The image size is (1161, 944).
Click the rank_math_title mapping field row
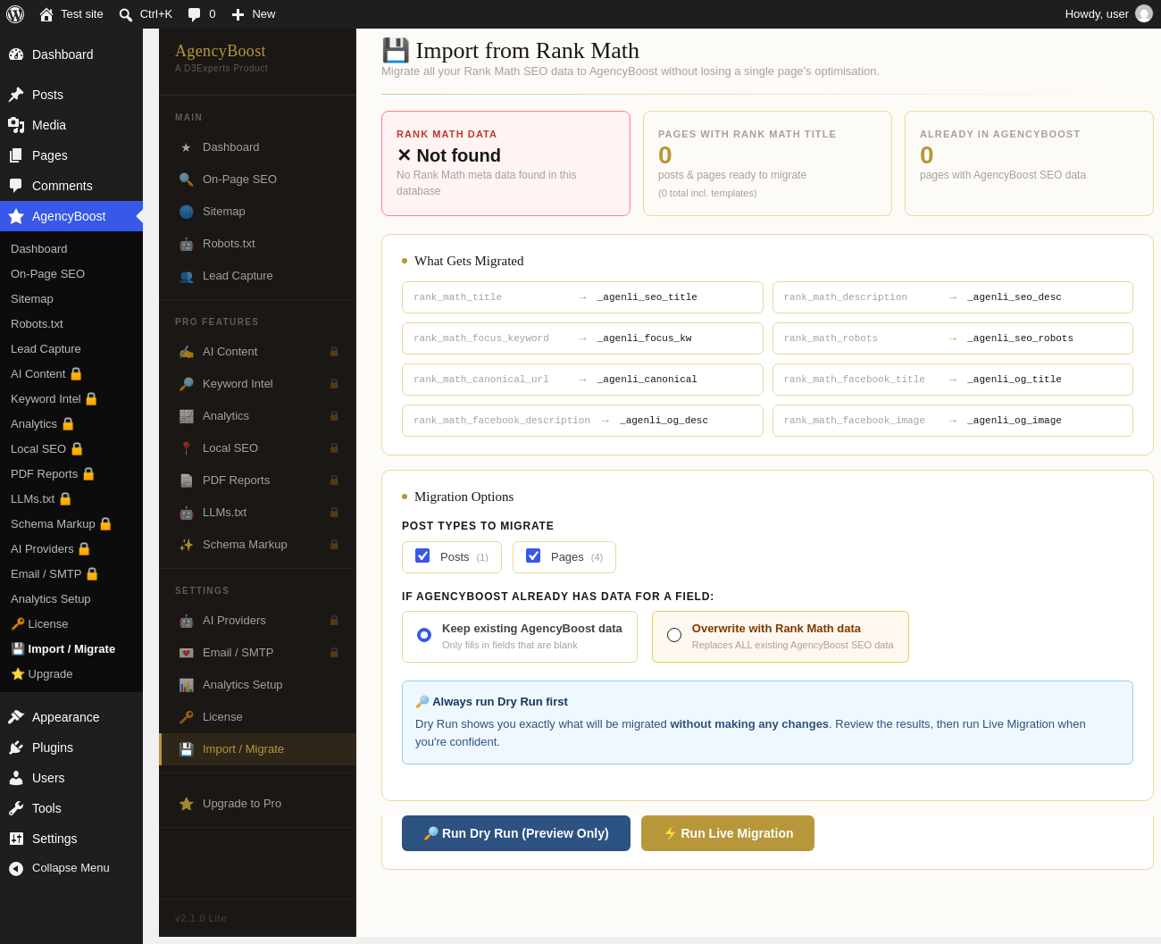click(x=582, y=297)
